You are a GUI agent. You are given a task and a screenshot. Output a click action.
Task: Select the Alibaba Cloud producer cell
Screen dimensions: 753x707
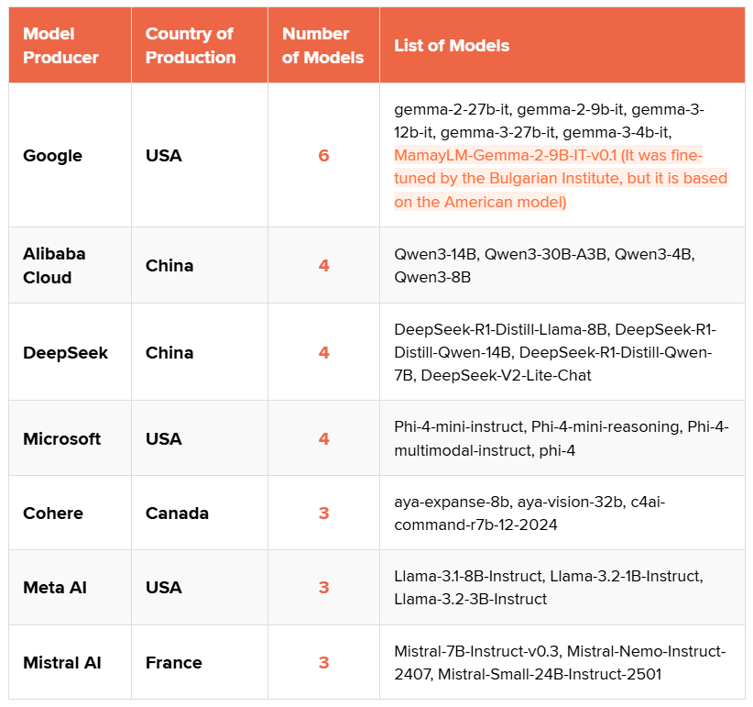point(54,265)
